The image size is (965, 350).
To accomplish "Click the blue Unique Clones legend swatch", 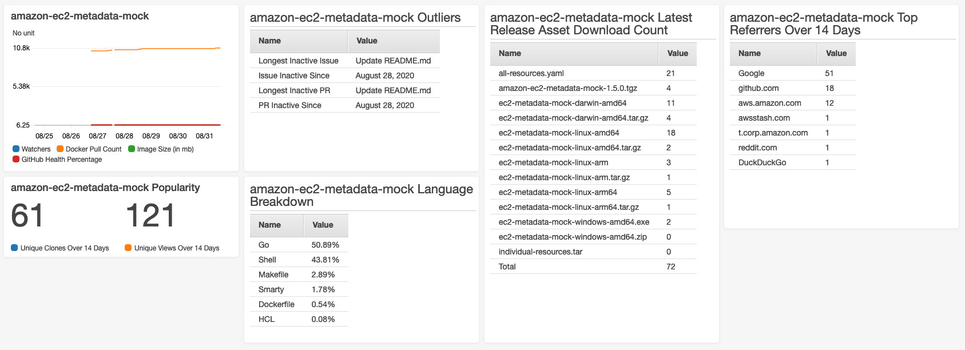I will (14, 248).
